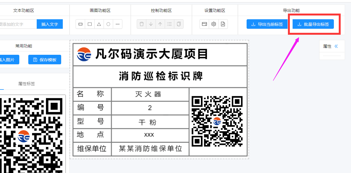Select the heading 消防巡检标识牌
The image size is (351, 173).
[161, 76]
